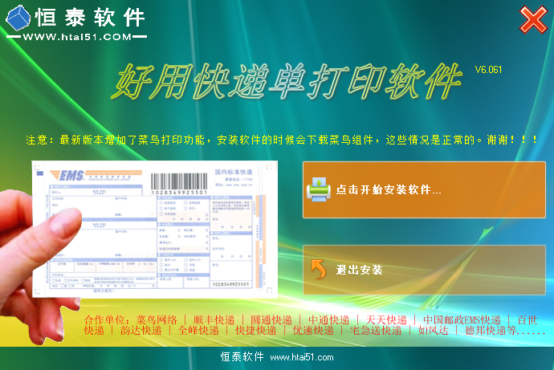Image resolution: width=554 pixels, height=370 pixels.
Task: Click the 退出安装 exit button
Action: (x=424, y=270)
